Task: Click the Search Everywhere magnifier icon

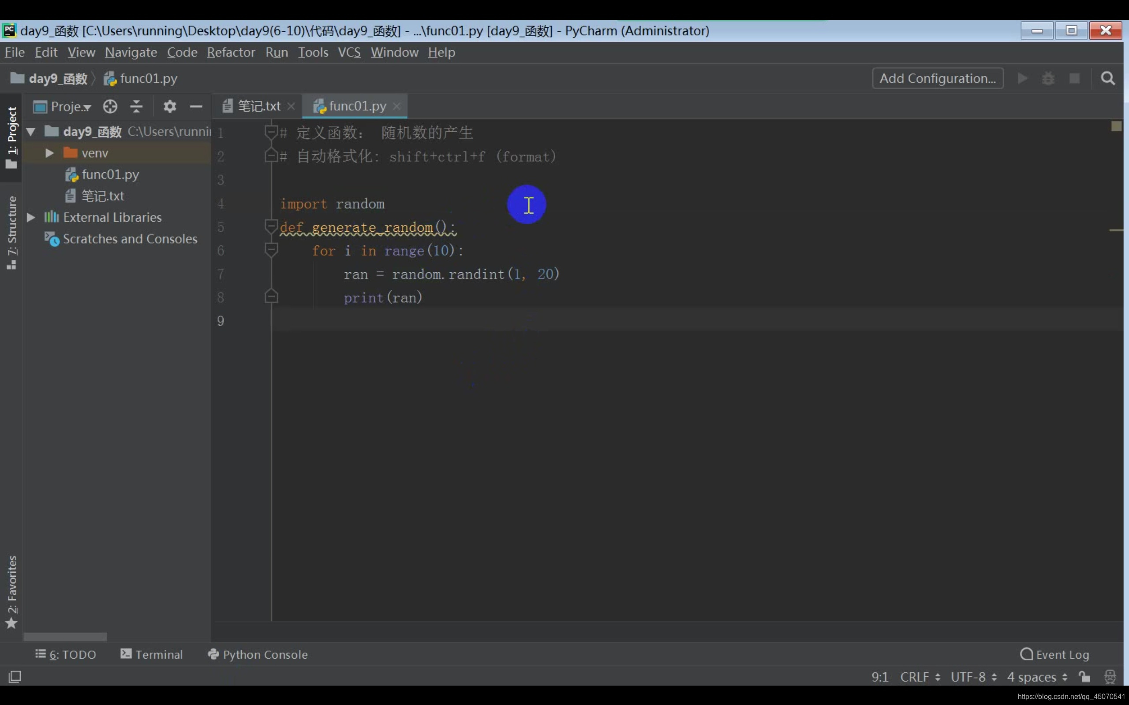Action: click(x=1108, y=78)
